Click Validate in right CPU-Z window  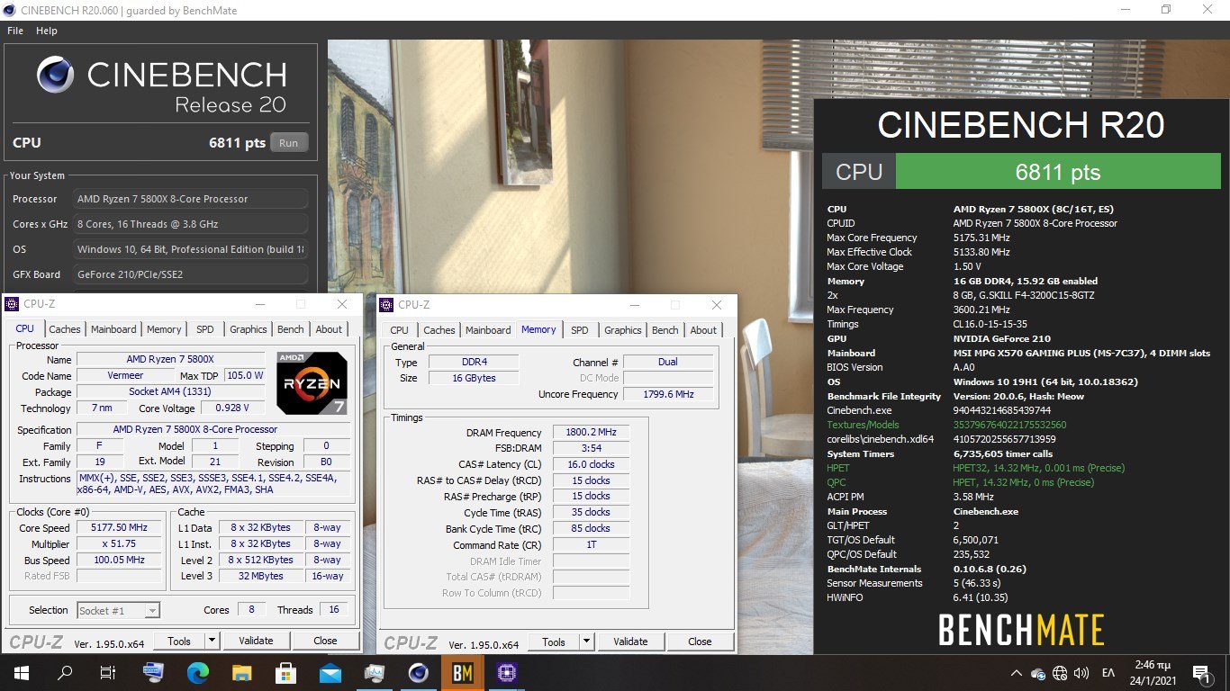click(x=630, y=642)
